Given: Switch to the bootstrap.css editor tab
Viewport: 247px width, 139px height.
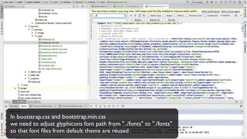Looking at the screenshot, I should [101, 7].
